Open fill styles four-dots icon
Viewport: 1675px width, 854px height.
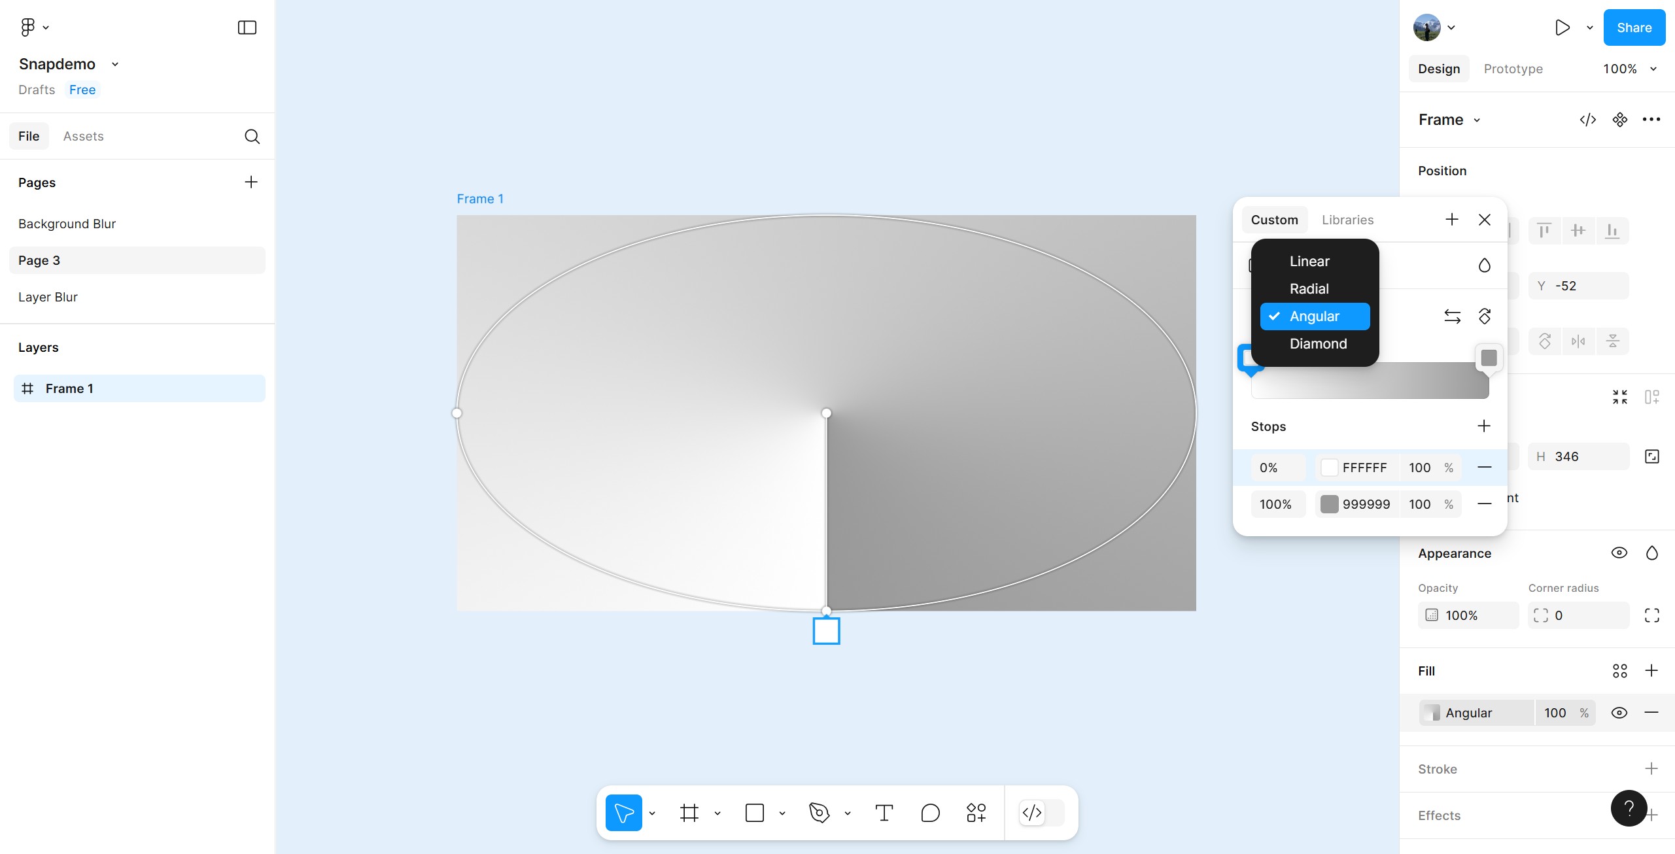(x=1619, y=671)
